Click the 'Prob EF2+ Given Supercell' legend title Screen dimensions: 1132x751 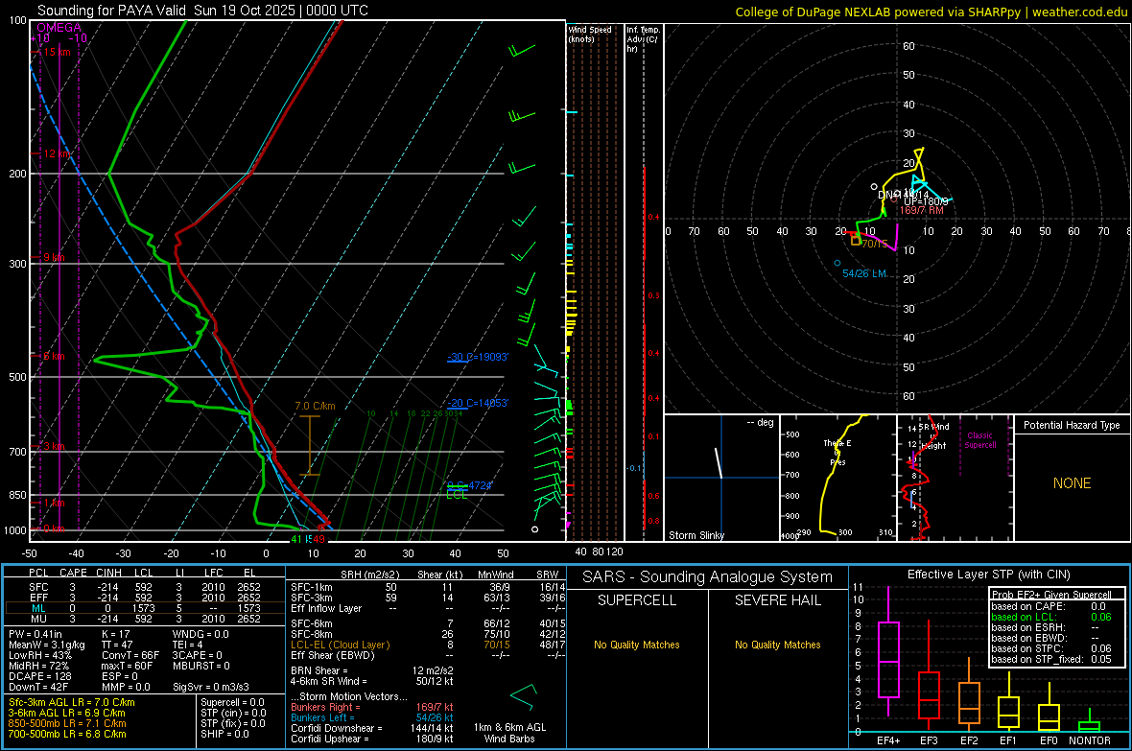click(x=1050, y=595)
